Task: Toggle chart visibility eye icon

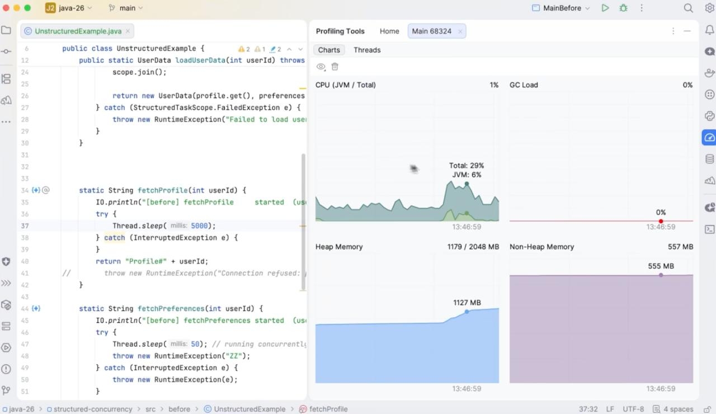Action: 321,67
